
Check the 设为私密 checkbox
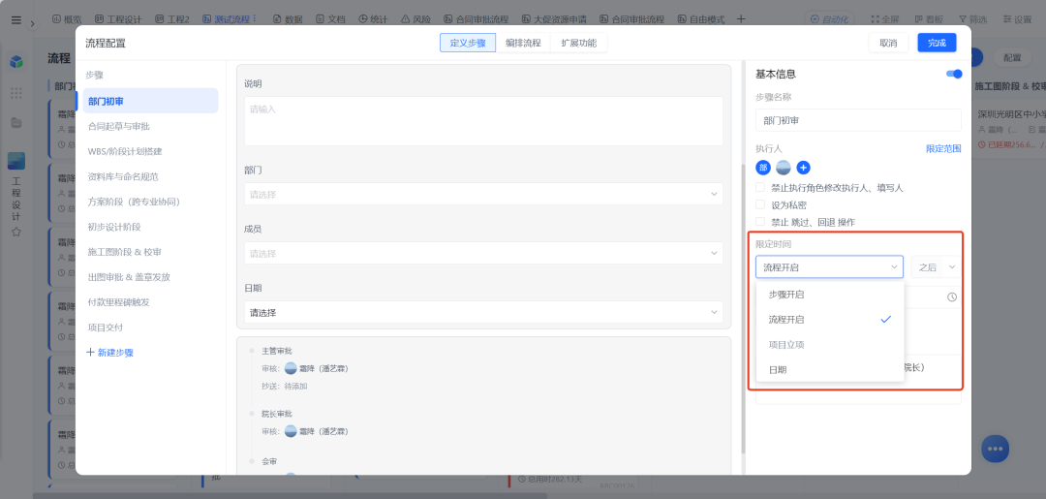click(760, 204)
